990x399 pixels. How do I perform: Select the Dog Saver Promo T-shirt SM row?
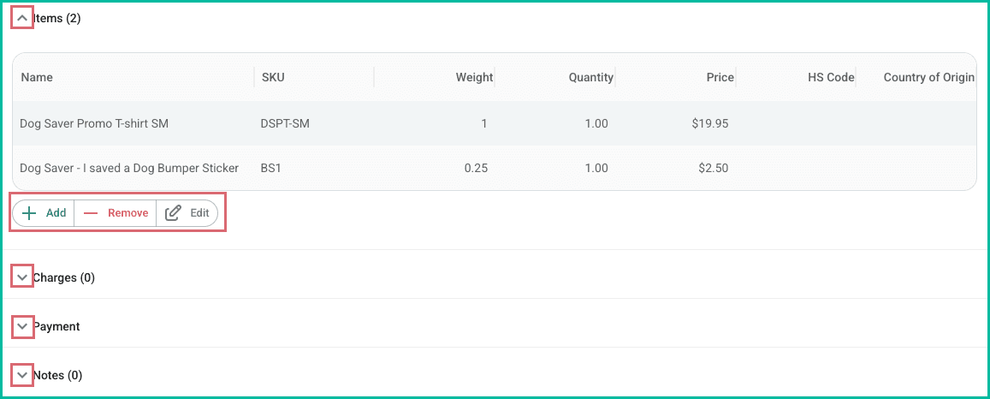pyautogui.click(x=94, y=123)
